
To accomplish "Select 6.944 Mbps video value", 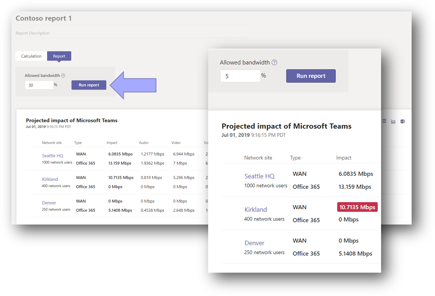I will click(x=184, y=154).
